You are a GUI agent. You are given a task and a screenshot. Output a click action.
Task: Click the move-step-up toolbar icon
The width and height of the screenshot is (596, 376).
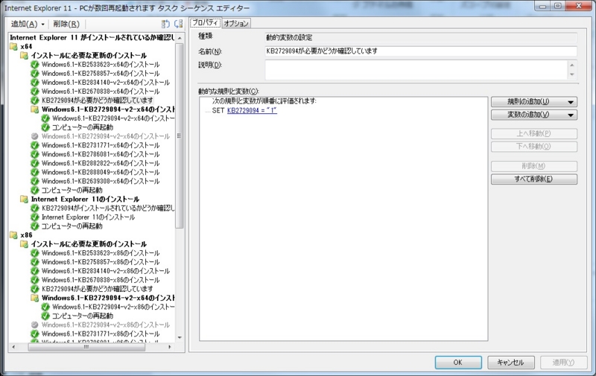point(165,24)
